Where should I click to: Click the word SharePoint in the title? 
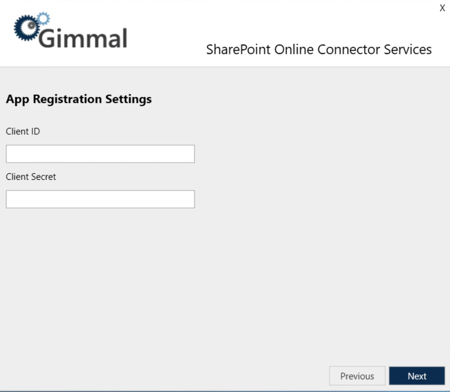click(x=238, y=50)
